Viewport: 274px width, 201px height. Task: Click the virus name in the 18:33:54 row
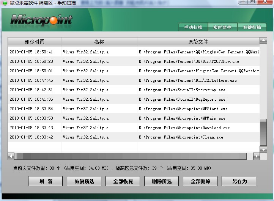pyautogui.click(x=86, y=109)
